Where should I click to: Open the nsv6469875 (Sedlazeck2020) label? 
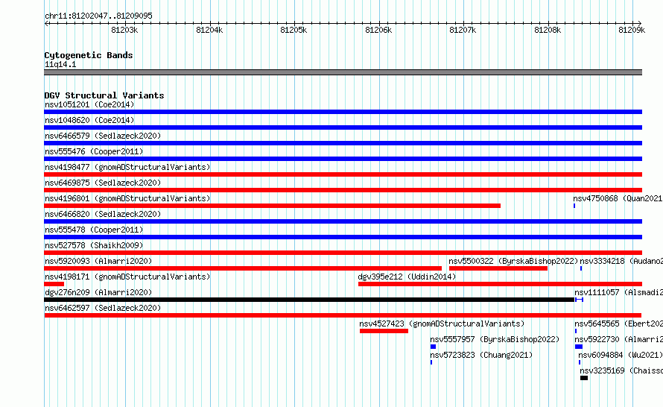point(103,183)
